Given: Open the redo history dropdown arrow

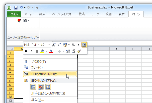Looking at the screenshot, I should 33,8.
